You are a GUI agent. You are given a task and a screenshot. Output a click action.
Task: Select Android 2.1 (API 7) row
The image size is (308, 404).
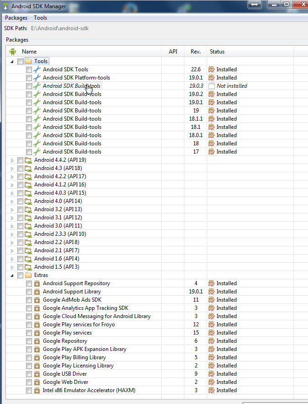coord(150,250)
